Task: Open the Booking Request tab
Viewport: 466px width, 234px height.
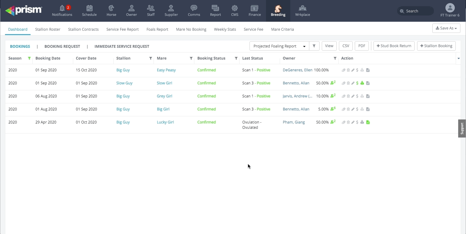Action: click(62, 46)
